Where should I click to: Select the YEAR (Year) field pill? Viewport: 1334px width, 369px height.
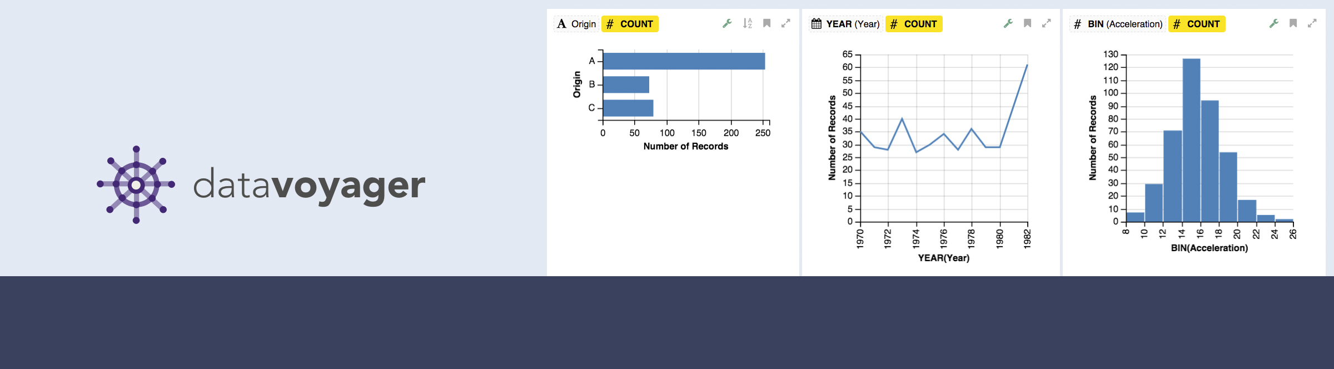tap(845, 24)
